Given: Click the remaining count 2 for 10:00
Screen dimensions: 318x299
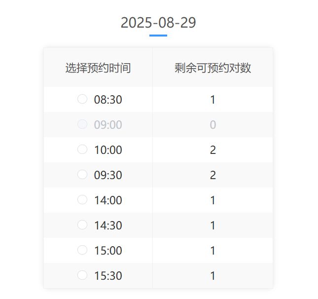Looking at the screenshot, I should [213, 150].
